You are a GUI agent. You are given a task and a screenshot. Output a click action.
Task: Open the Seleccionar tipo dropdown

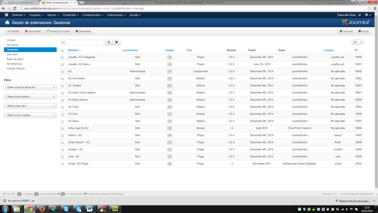[30, 106]
